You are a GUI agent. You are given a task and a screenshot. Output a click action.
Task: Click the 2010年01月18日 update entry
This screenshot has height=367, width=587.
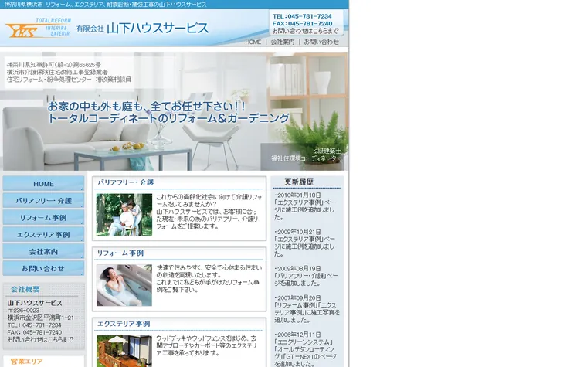click(304, 206)
